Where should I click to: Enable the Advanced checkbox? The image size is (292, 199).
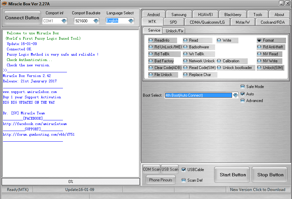point(242,101)
